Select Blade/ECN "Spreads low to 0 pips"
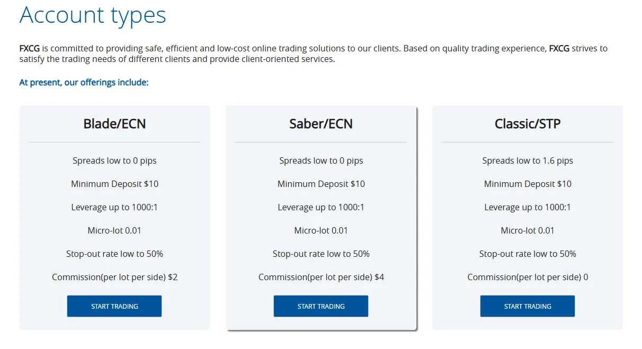 114,160
